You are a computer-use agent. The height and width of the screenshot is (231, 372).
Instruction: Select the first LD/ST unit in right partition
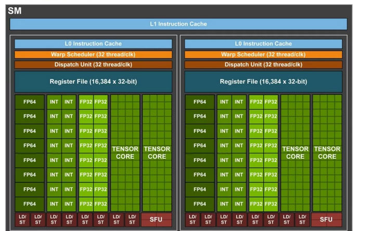coord(193,220)
